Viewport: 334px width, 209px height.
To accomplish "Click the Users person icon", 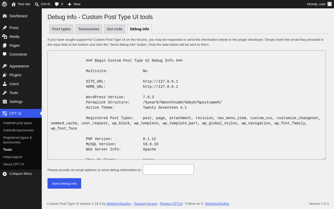I will [5, 84].
